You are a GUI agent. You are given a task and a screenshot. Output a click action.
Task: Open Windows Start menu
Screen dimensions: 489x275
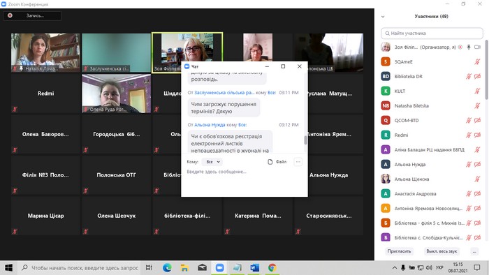pyautogui.click(x=8, y=267)
